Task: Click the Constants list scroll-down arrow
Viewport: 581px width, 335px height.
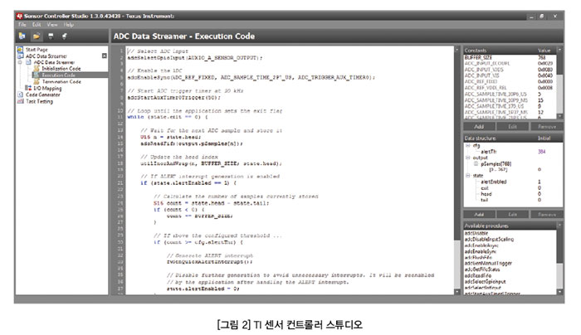Action: pos(559,116)
